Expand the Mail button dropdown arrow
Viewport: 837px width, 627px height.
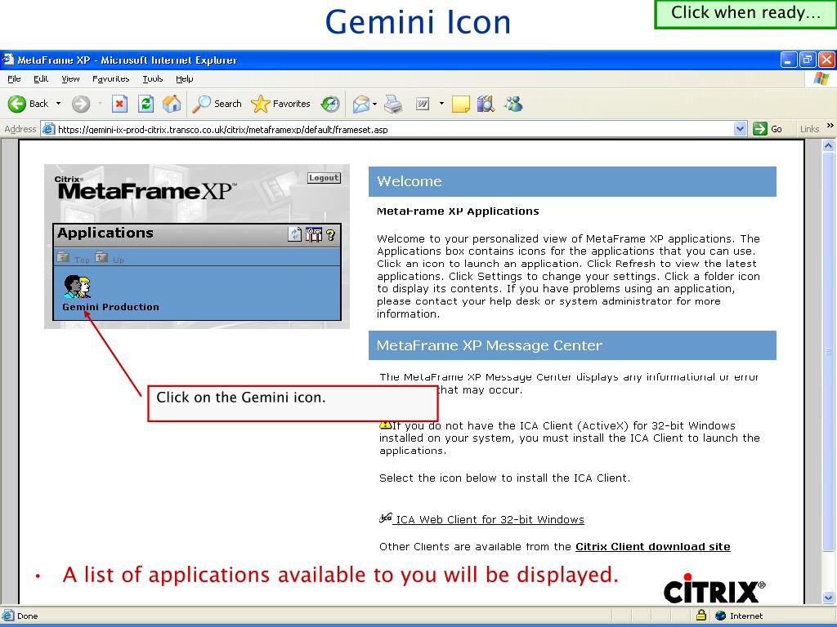pyautogui.click(x=374, y=104)
